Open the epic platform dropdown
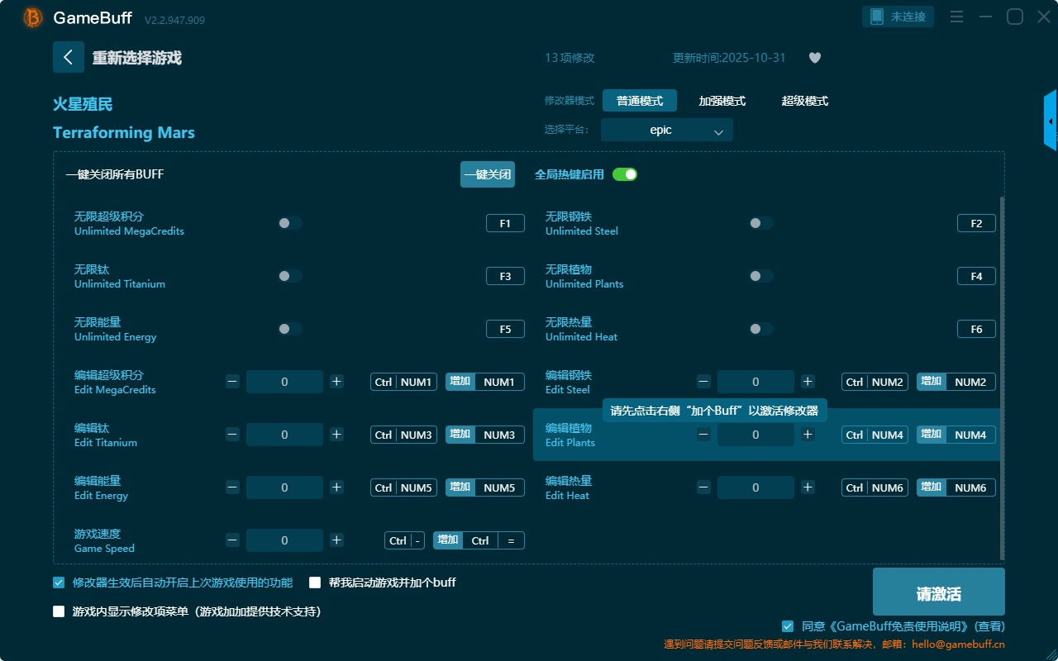Image resolution: width=1058 pixels, height=661 pixels. [x=666, y=131]
